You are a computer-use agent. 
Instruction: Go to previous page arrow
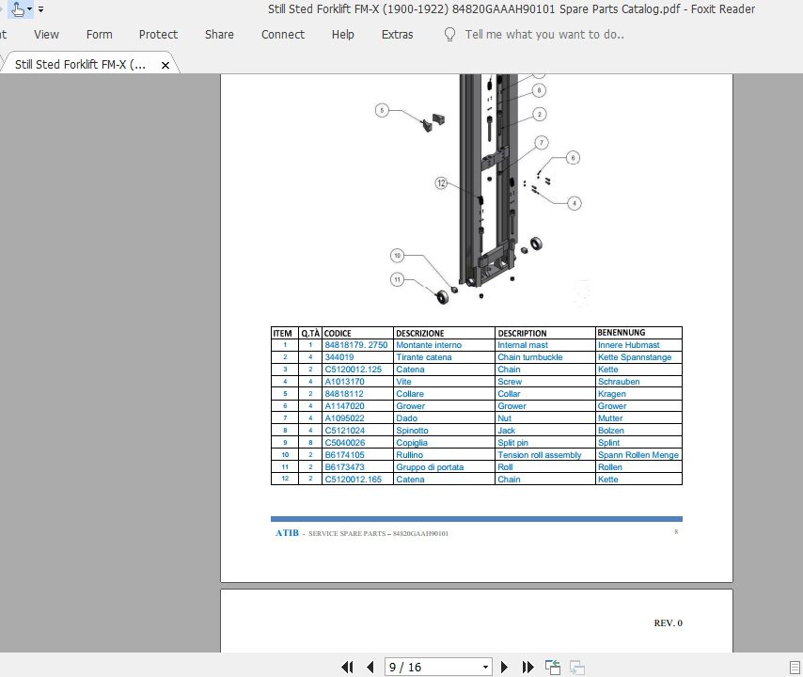tap(370, 667)
